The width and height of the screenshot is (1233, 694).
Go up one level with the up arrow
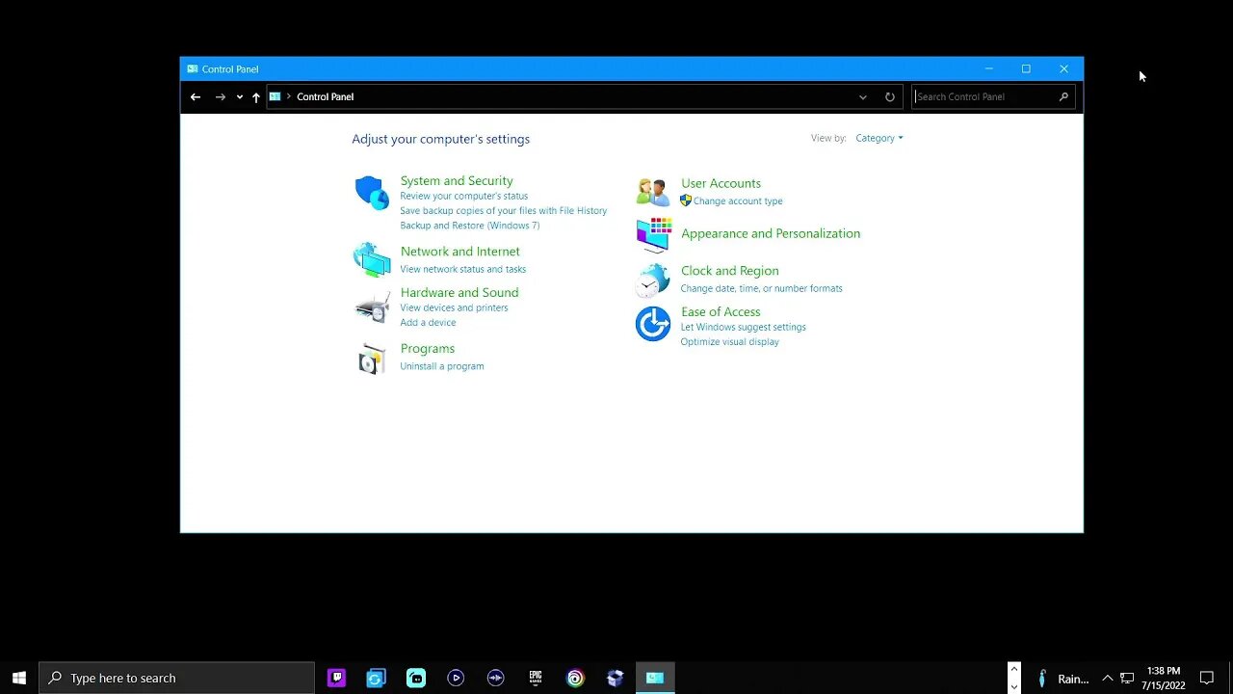(x=256, y=96)
